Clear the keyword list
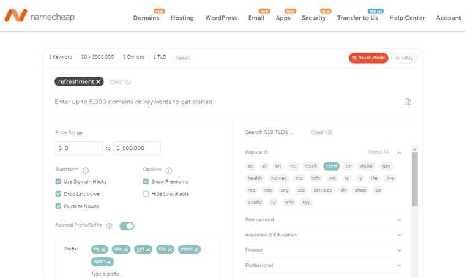Image resolution: width=465 pixels, height=278 pixels. [121, 81]
